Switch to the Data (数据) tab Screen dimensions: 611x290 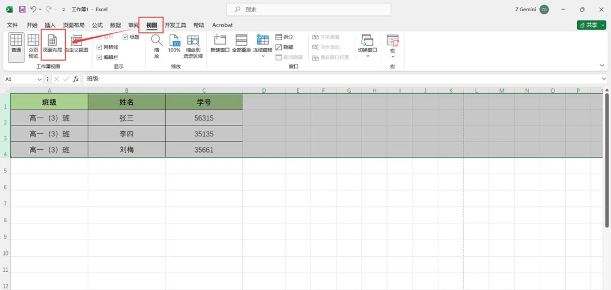115,25
